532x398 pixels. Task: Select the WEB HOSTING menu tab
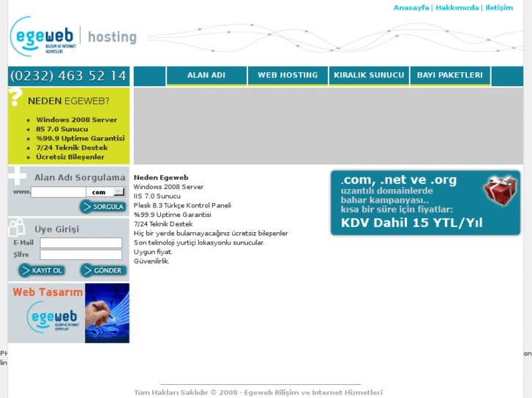288,76
